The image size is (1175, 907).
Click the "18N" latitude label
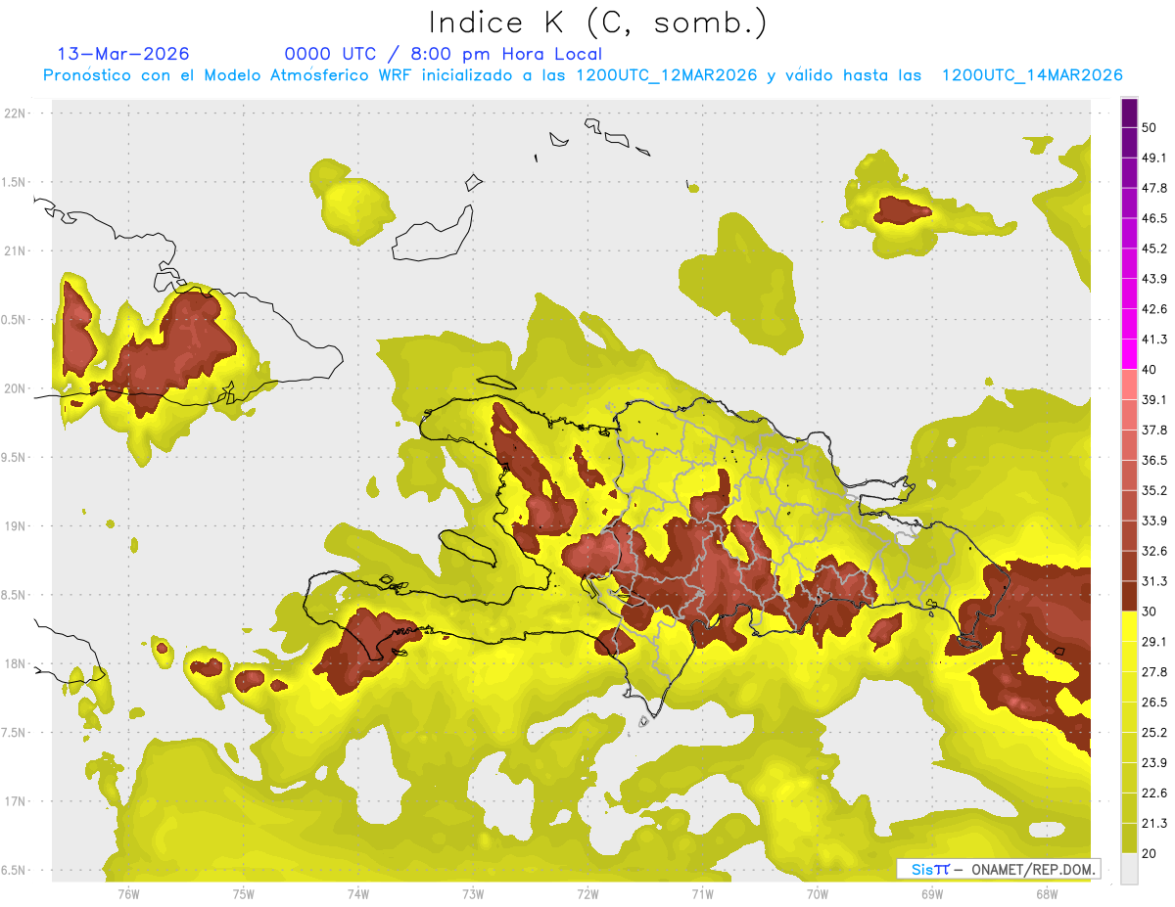[x=16, y=663]
